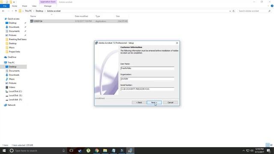Click the taskbar search box

tap(38, 151)
